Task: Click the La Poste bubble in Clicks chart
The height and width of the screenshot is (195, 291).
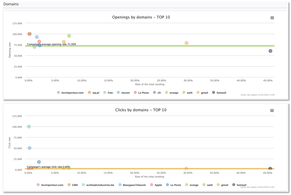Action: (39, 162)
